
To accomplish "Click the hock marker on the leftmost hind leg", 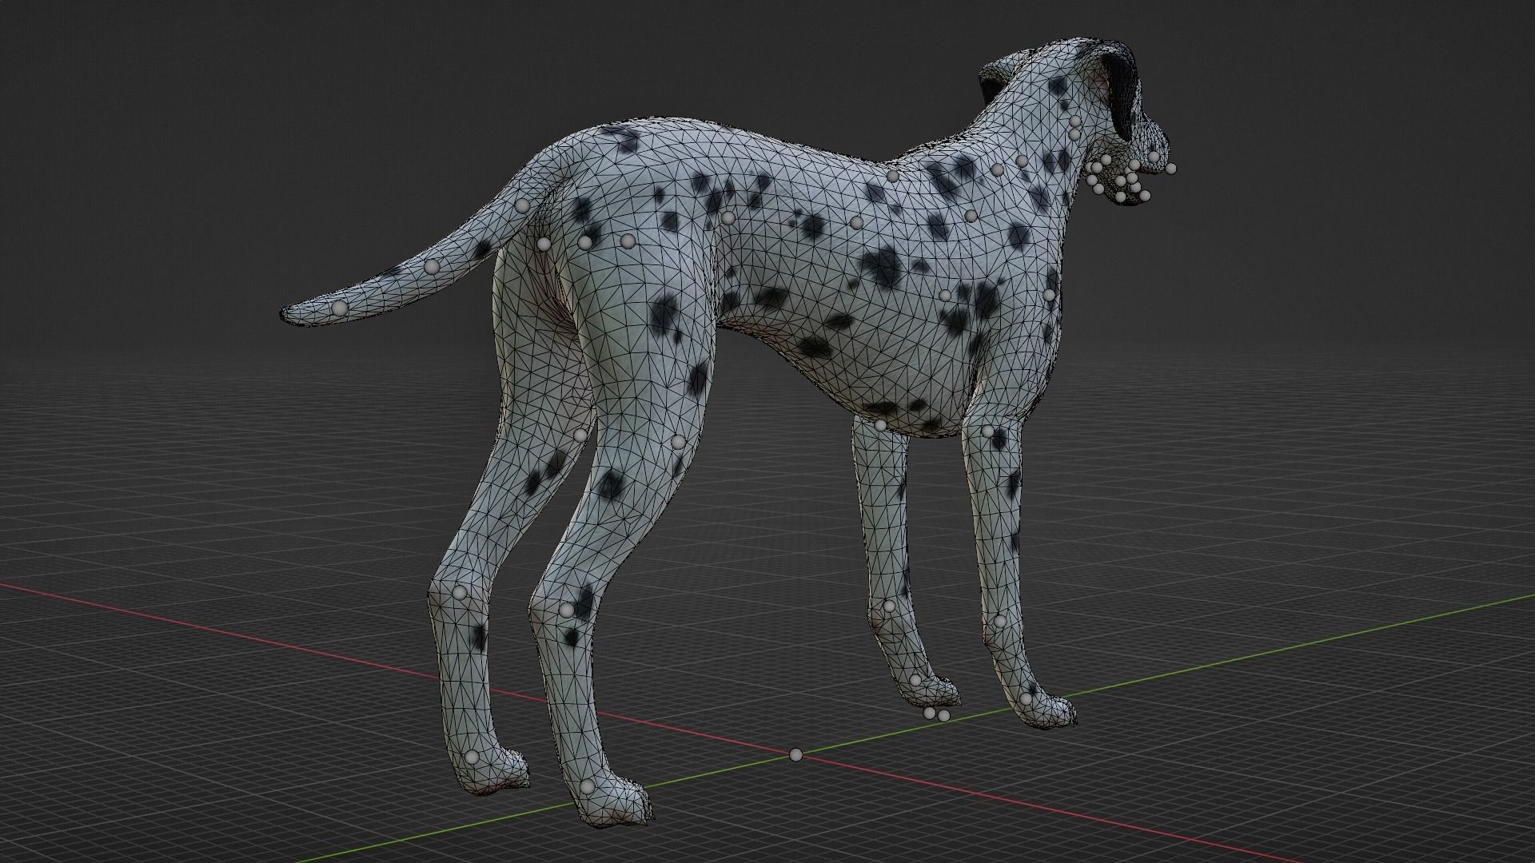I will (460, 593).
